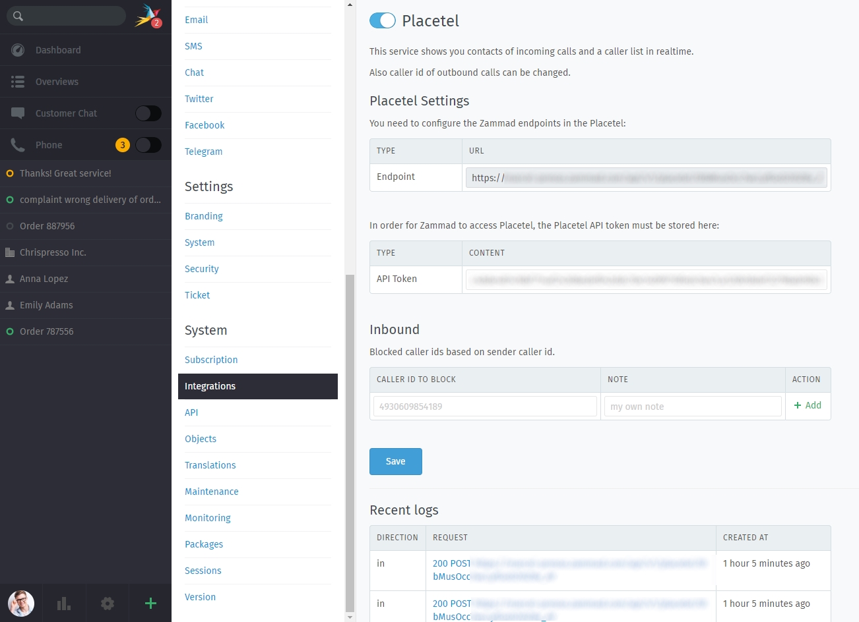Select the Integrations menu item
The height and width of the screenshot is (622, 859).
(258, 386)
